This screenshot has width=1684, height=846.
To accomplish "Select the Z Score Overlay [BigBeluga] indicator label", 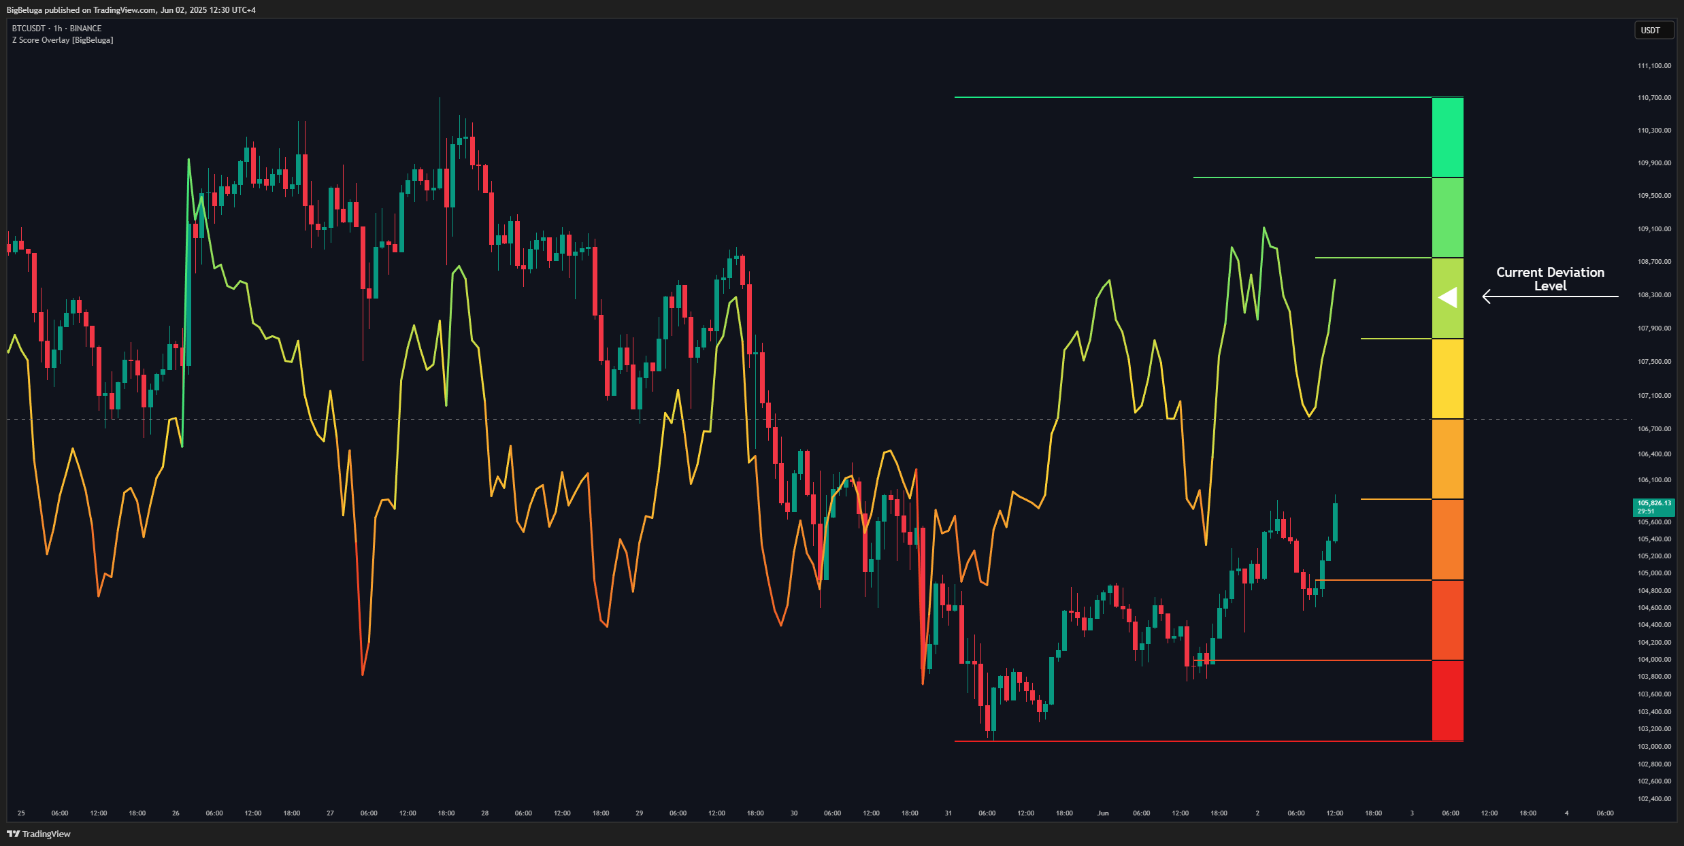I will 63,40.
